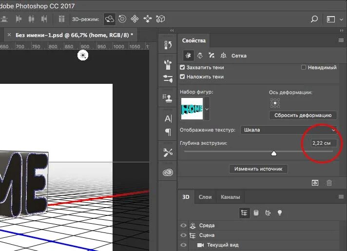Open the 3D panel flyout menu
The width and height of the screenshot is (347, 251).
click(341, 197)
